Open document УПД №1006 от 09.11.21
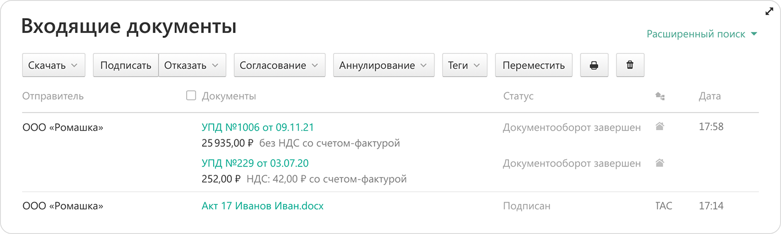 point(258,127)
